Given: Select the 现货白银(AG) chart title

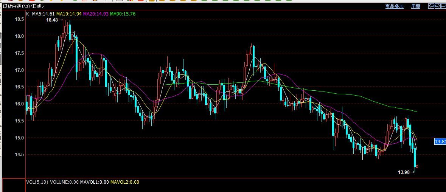Looking at the screenshot, I should (x=23, y=6).
